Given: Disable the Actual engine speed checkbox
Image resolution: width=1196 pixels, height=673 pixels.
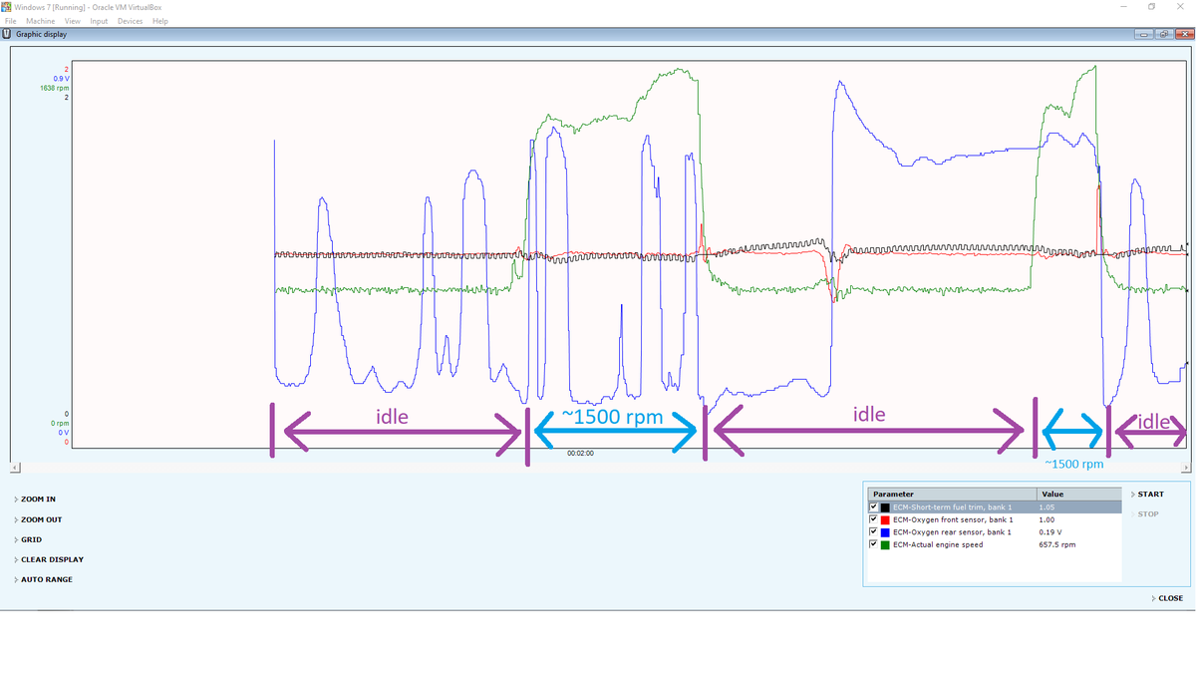Looking at the screenshot, I should point(874,544).
